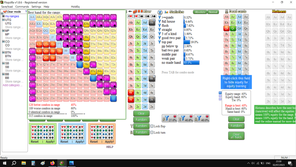Click the top pair 19.0% statistics bar
The height and width of the screenshot is (167, 296).
tap(187, 42)
